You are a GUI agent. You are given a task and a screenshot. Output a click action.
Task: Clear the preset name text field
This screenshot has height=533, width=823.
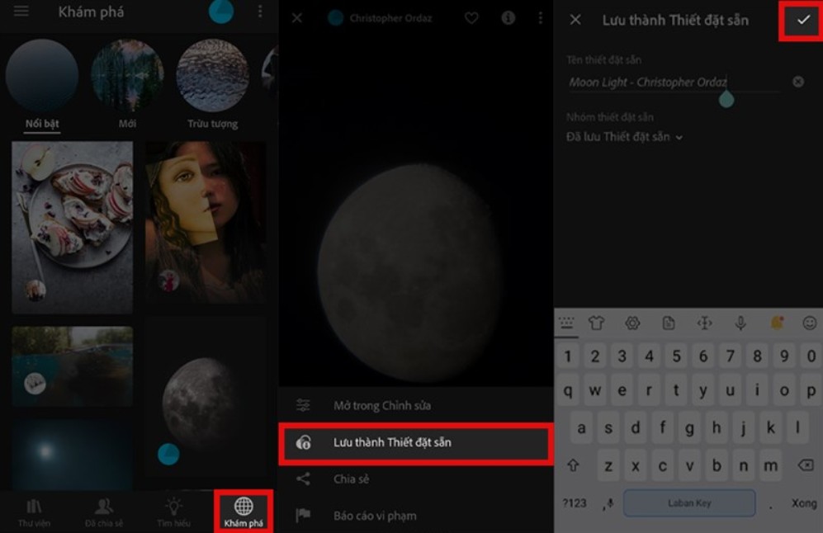[x=798, y=82]
